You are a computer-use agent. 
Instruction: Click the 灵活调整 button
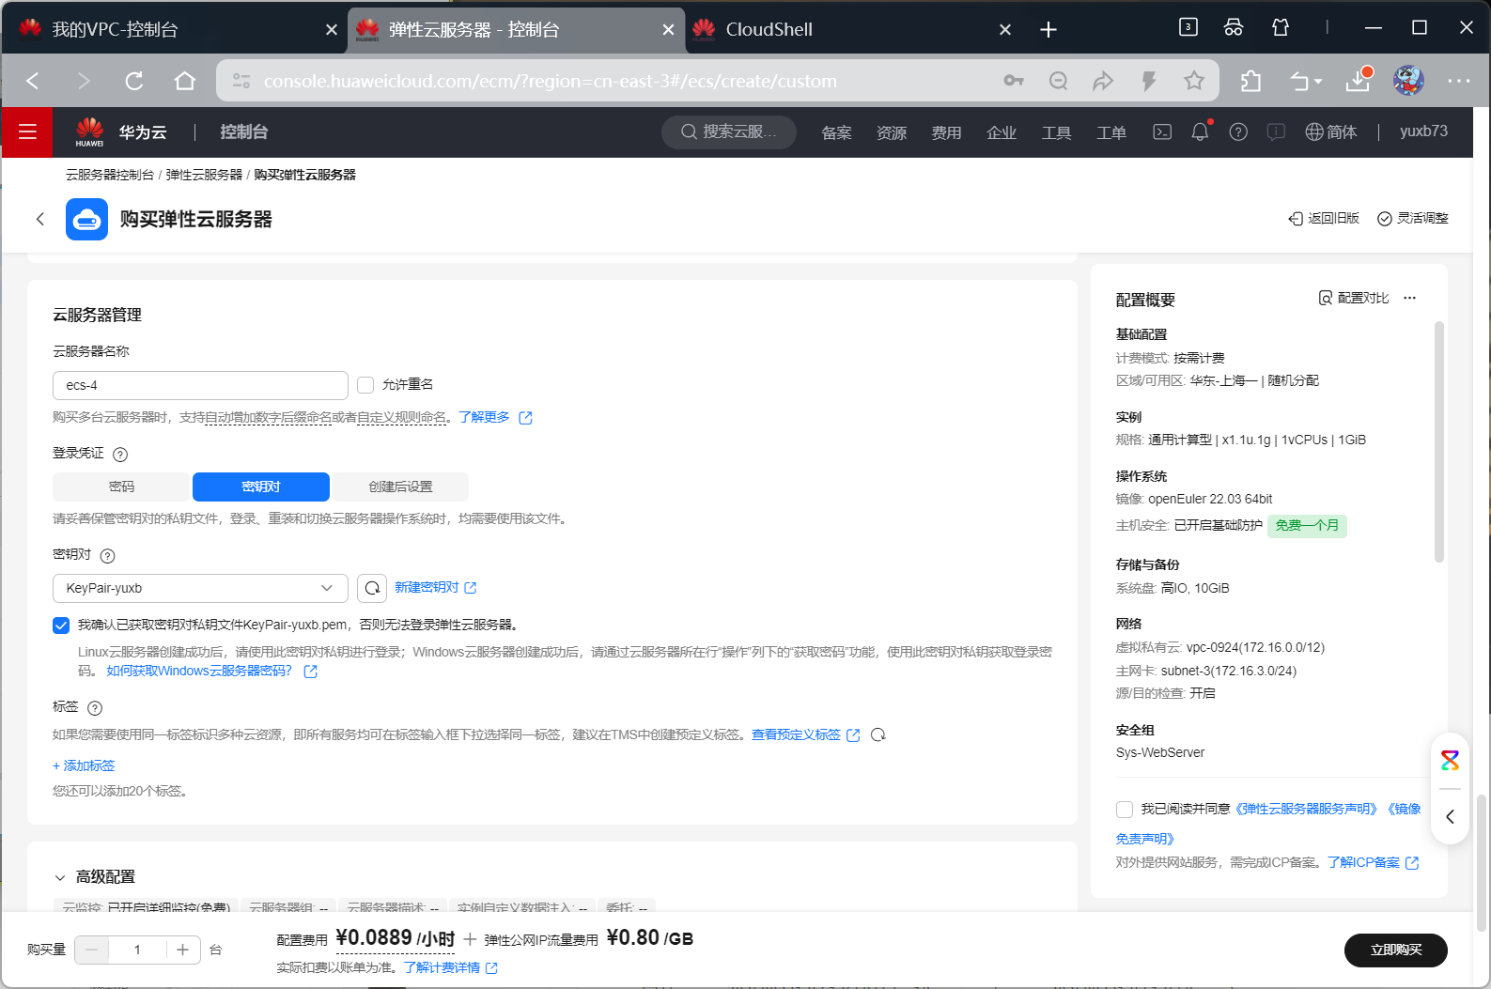[1413, 218]
